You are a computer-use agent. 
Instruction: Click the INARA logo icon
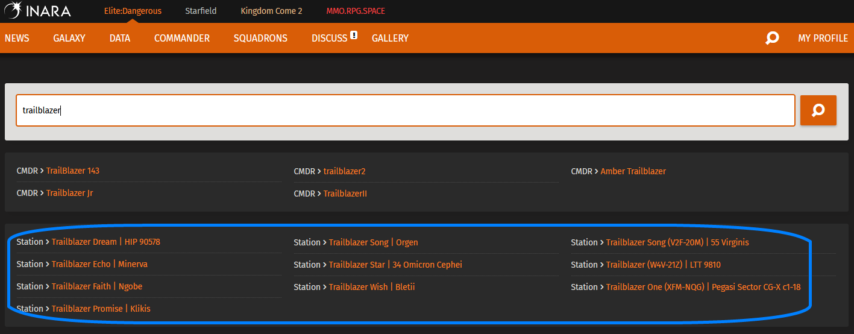(13, 11)
